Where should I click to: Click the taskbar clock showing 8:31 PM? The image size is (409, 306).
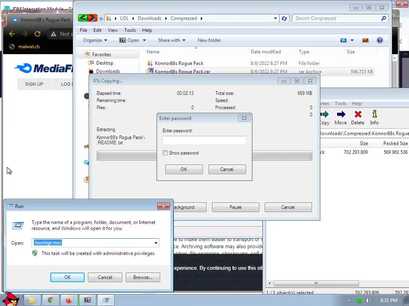[x=389, y=300]
